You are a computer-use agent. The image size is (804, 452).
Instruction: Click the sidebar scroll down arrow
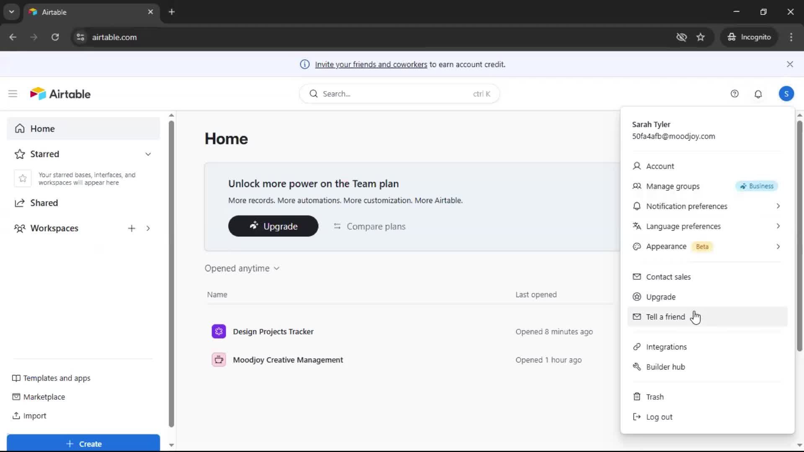click(171, 445)
